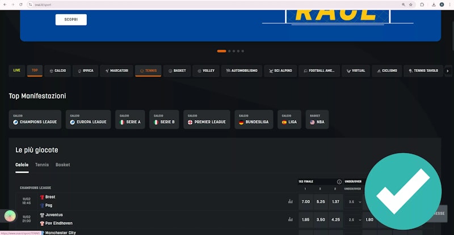Select odds 7.00 for Brest win

point(305,201)
